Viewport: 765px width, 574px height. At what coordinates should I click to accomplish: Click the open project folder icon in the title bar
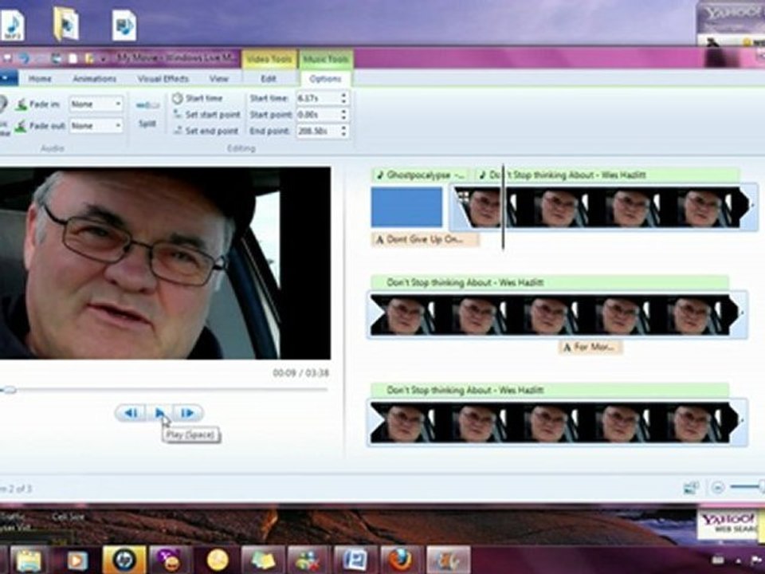tap(88, 58)
